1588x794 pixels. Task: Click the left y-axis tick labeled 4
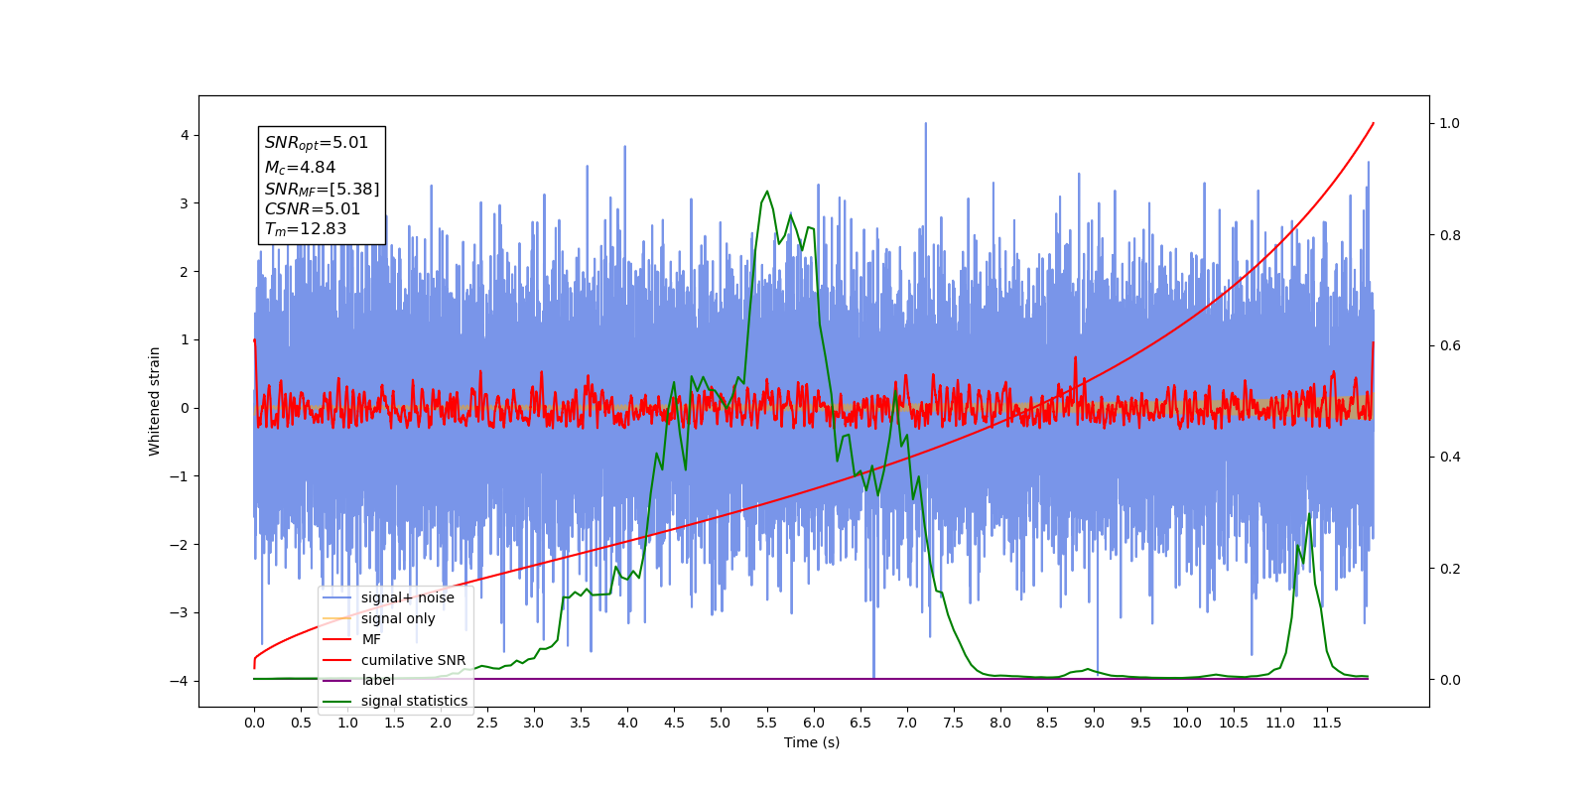[x=185, y=135]
